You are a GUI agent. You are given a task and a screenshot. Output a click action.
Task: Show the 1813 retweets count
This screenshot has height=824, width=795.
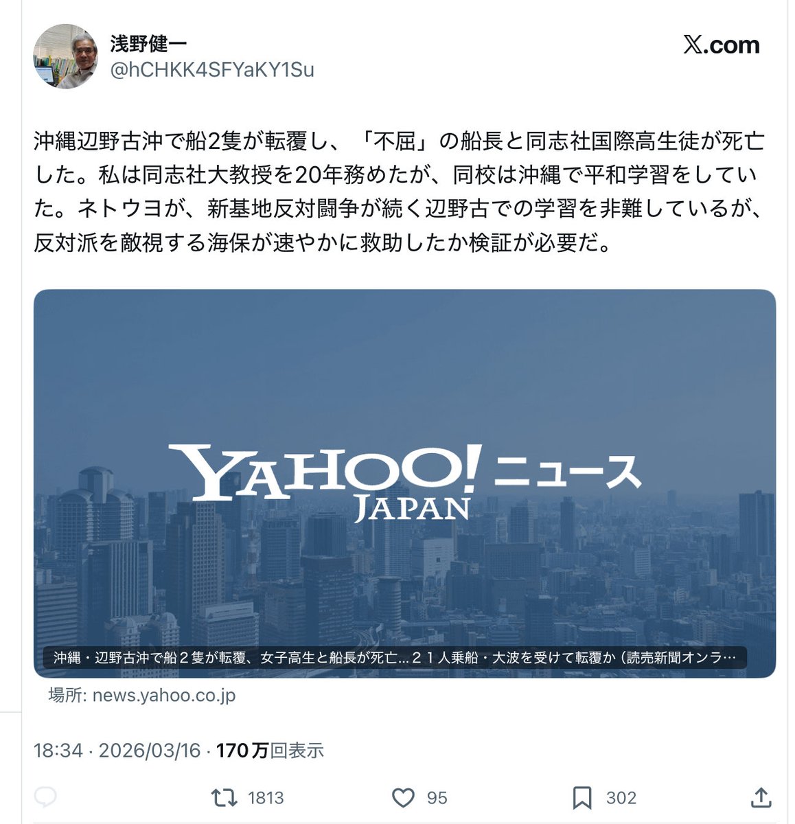coord(266,797)
